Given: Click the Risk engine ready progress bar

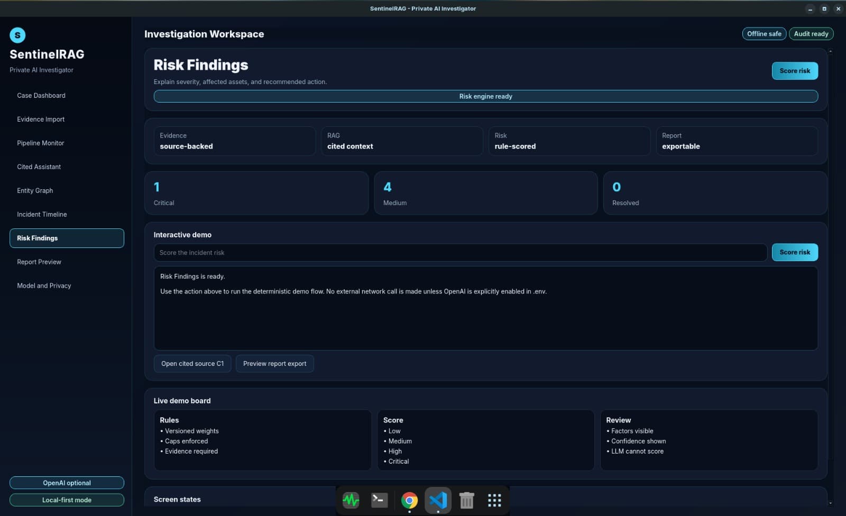Looking at the screenshot, I should point(486,96).
